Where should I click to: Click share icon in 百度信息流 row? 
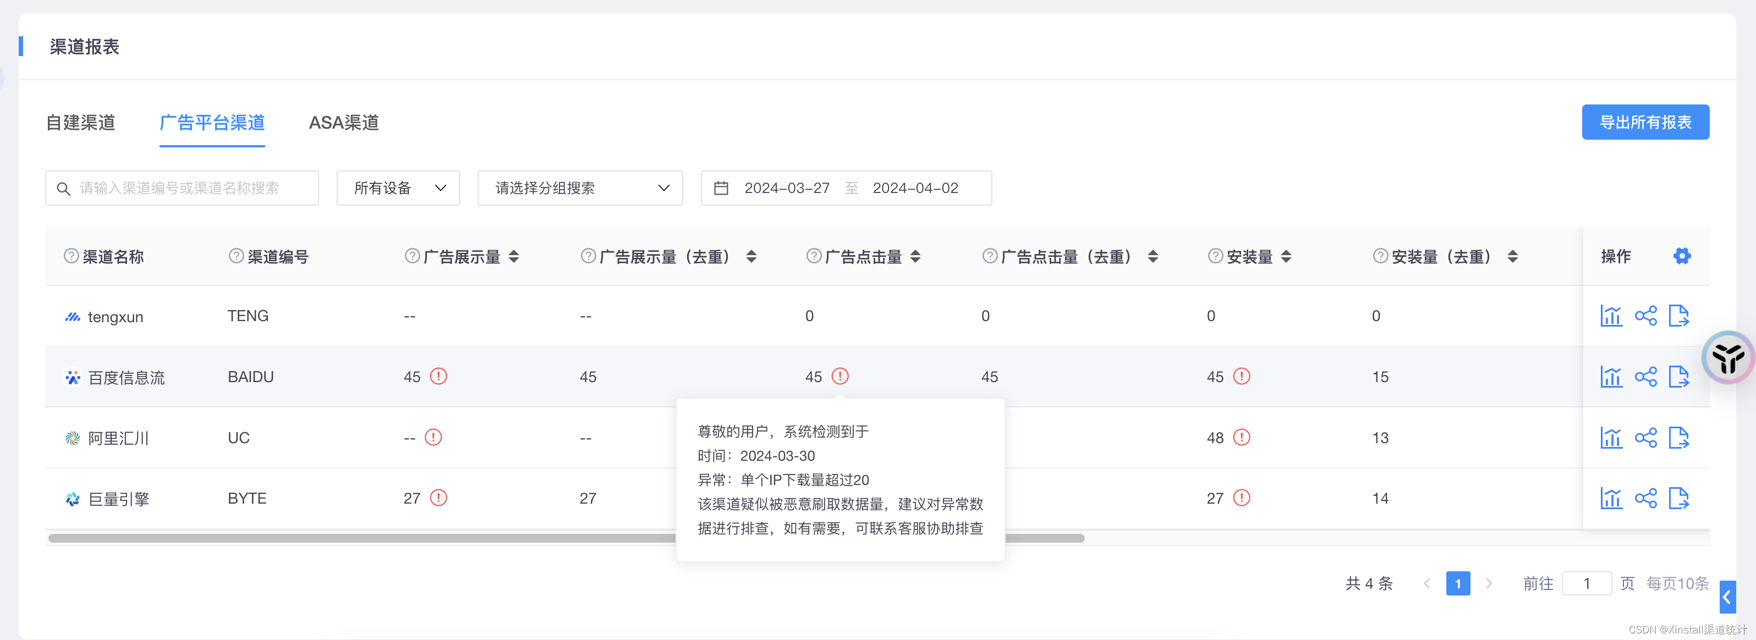tap(1645, 377)
